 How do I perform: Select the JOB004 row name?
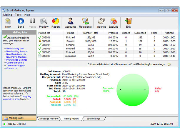(x=46, y=45)
